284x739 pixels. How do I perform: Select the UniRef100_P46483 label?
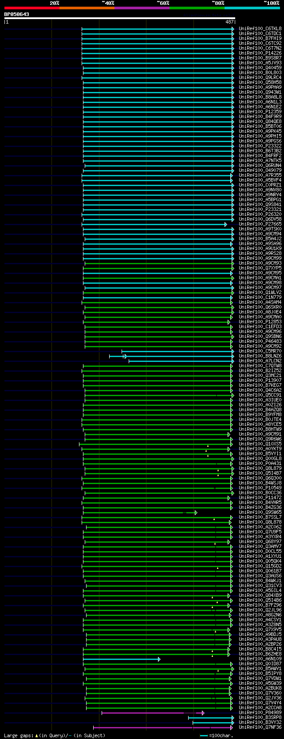pos(260,341)
